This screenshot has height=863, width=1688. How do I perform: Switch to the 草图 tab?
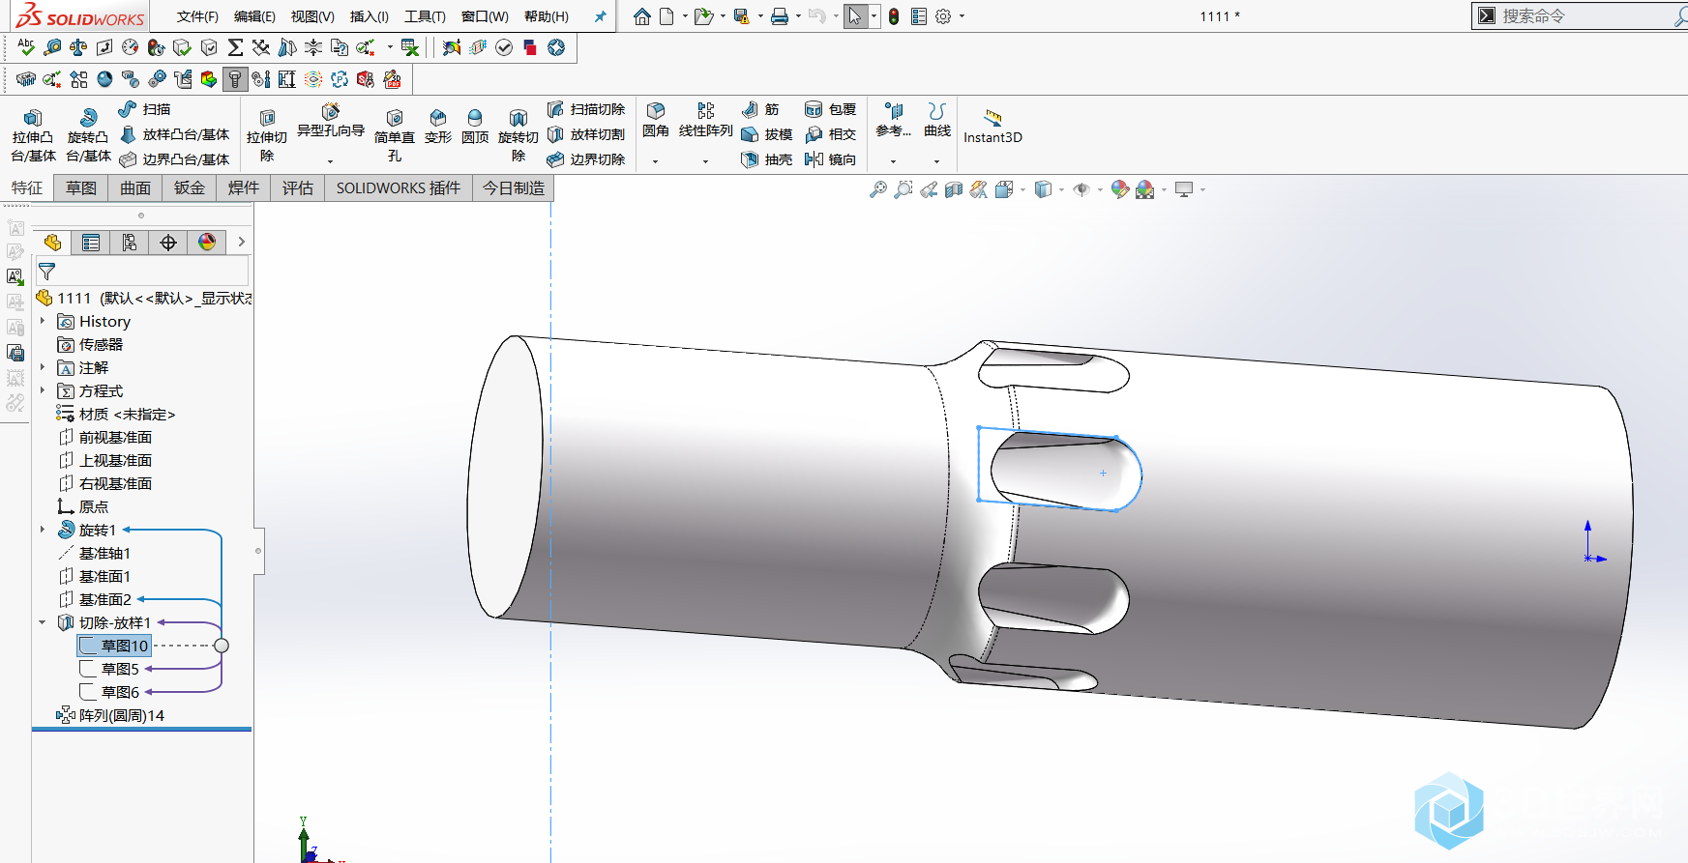click(81, 187)
